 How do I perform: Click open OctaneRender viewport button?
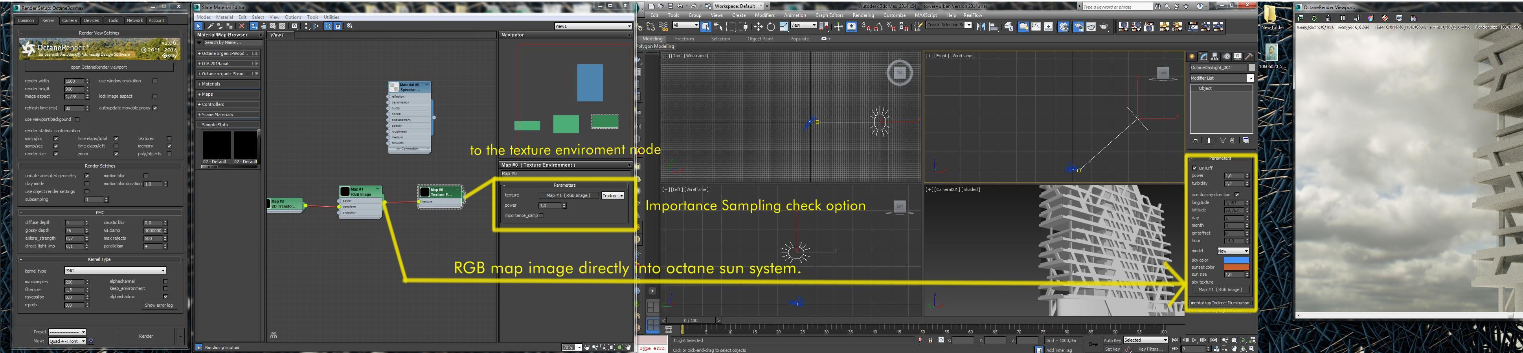point(99,67)
